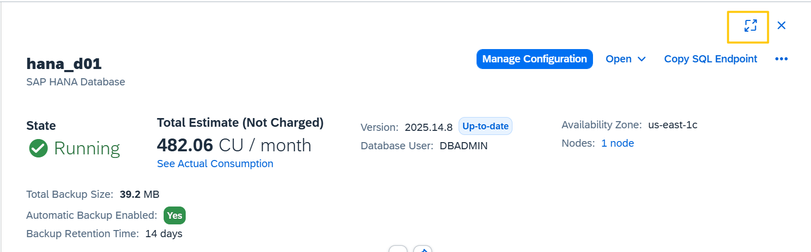This screenshot has width=811, height=252.
Task: Click the DBADMIN database user value
Action: [x=463, y=146]
